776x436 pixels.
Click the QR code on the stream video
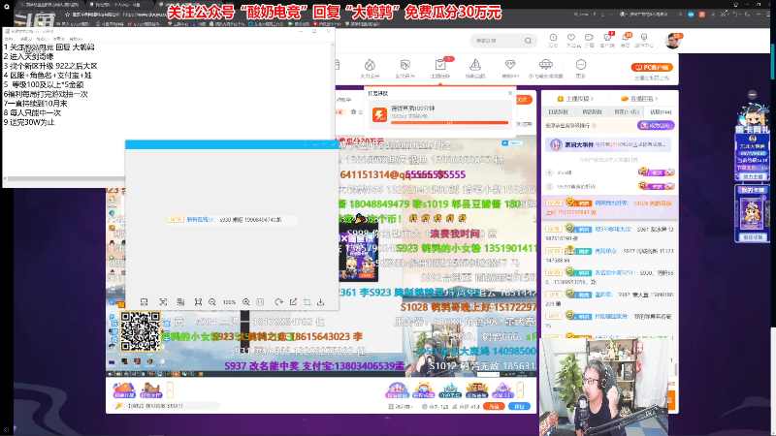[x=140, y=331]
